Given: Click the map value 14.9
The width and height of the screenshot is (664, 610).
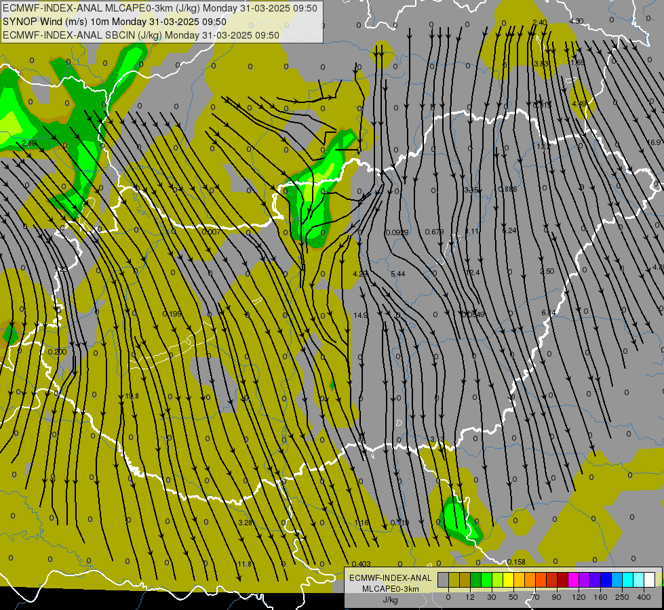Looking at the screenshot, I should [360, 315].
